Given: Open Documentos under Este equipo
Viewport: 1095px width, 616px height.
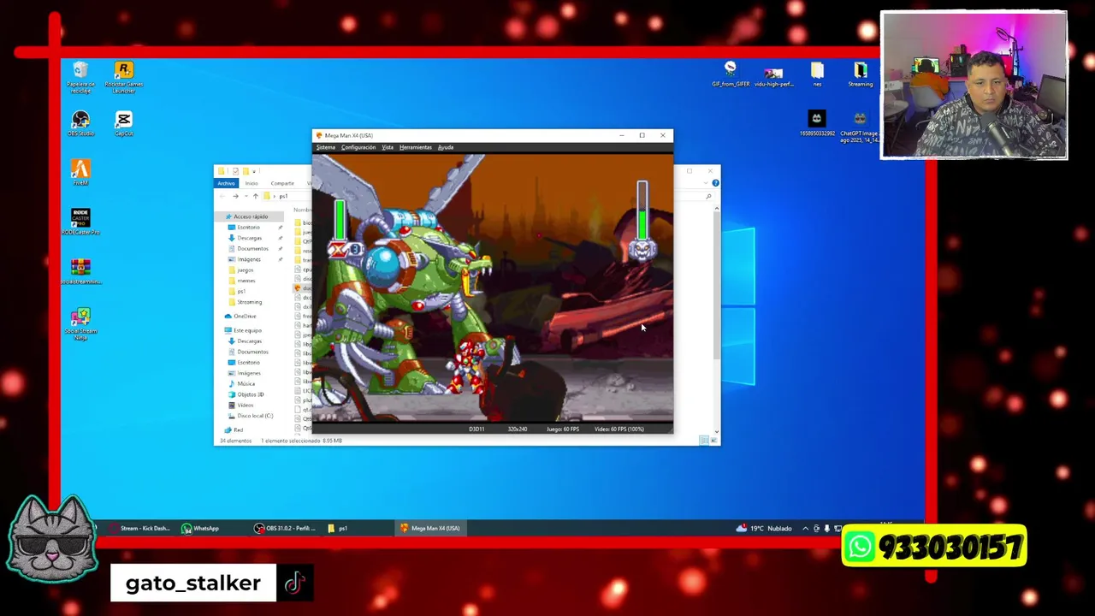Looking at the screenshot, I should tap(252, 352).
